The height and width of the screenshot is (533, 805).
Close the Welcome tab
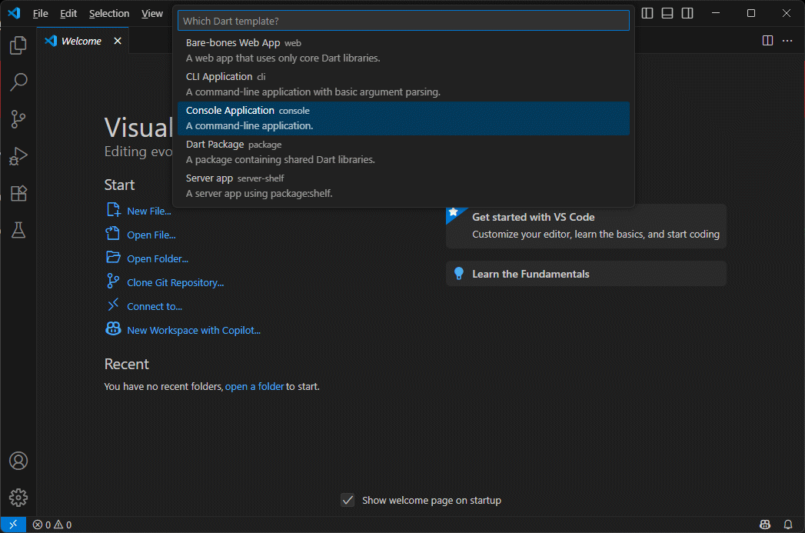118,41
